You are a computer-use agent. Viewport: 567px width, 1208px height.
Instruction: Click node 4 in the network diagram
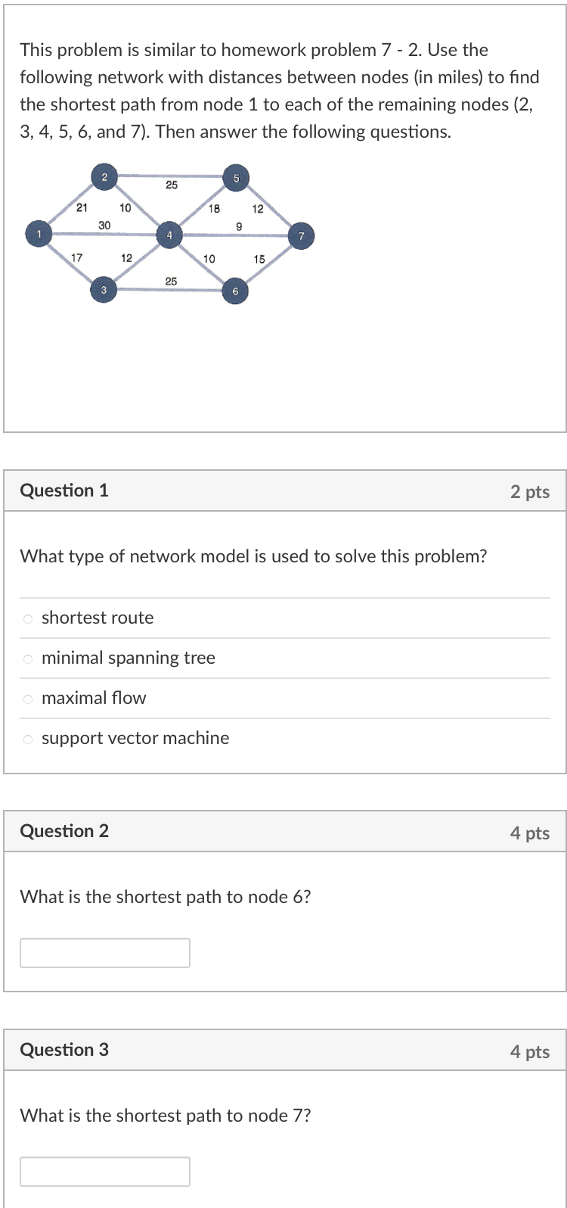[x=169, y=235]
